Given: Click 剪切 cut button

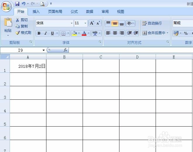Looking at the screenshot, I should pos(22,20).
